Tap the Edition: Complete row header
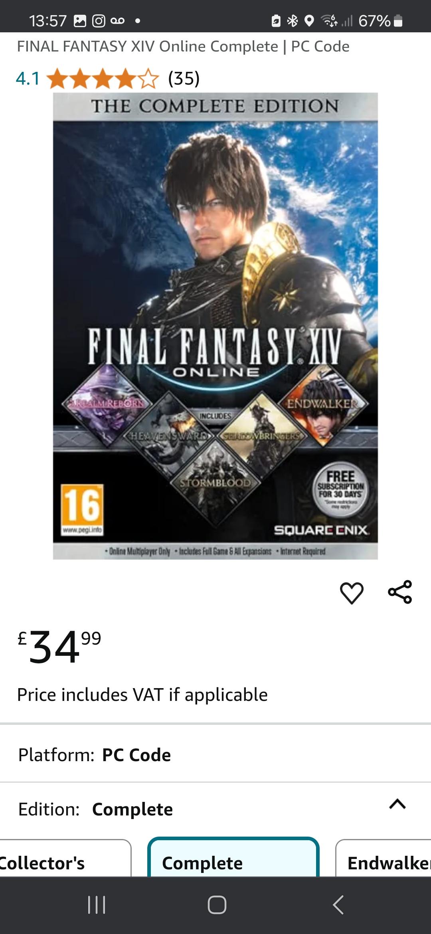This screenshot has height=934, width=431. (x=215, y=809)
